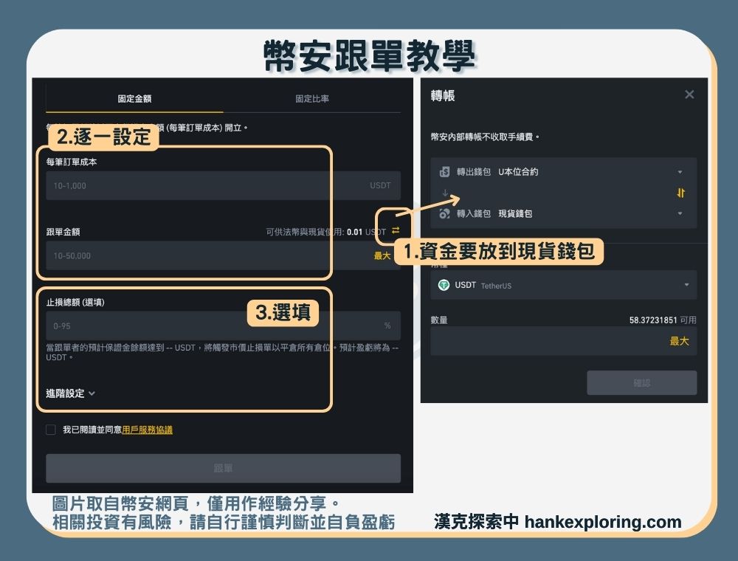Open the 轉入錢包 現貨錢包 dropdown
The image size is (738, 561).
tap(563, 213)
